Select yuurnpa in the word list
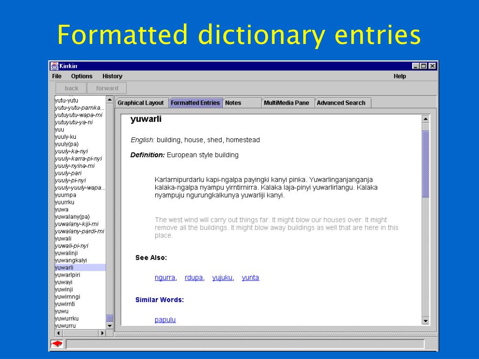 (80, 195)
